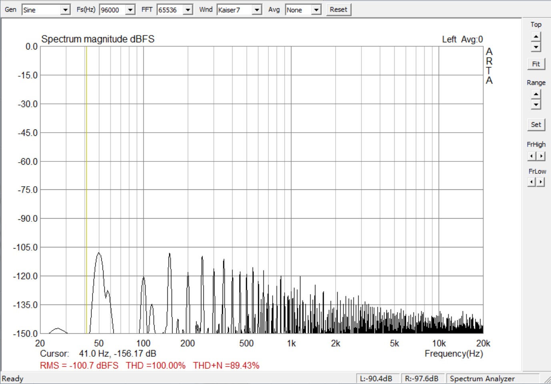Expand the Avg averaging dropdown

tap(317, 10)
